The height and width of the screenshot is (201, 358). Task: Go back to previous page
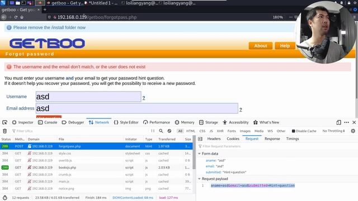[4, 17]
